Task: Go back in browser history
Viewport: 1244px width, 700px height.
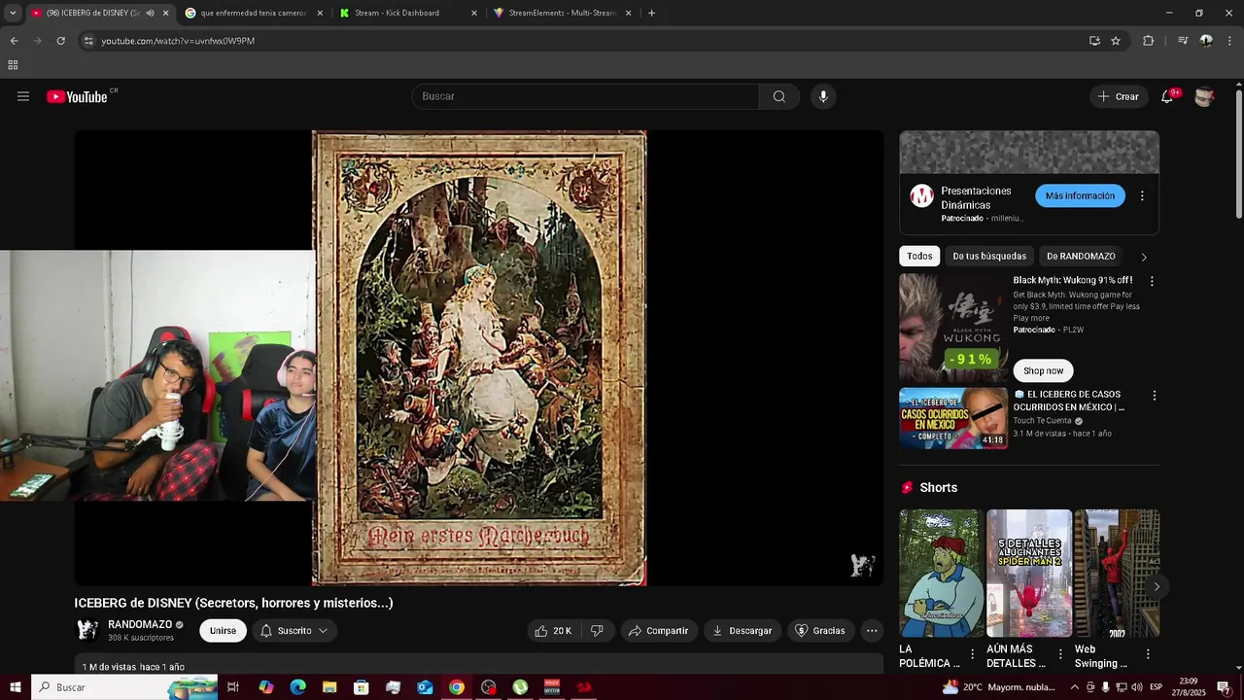Action: 14,41
